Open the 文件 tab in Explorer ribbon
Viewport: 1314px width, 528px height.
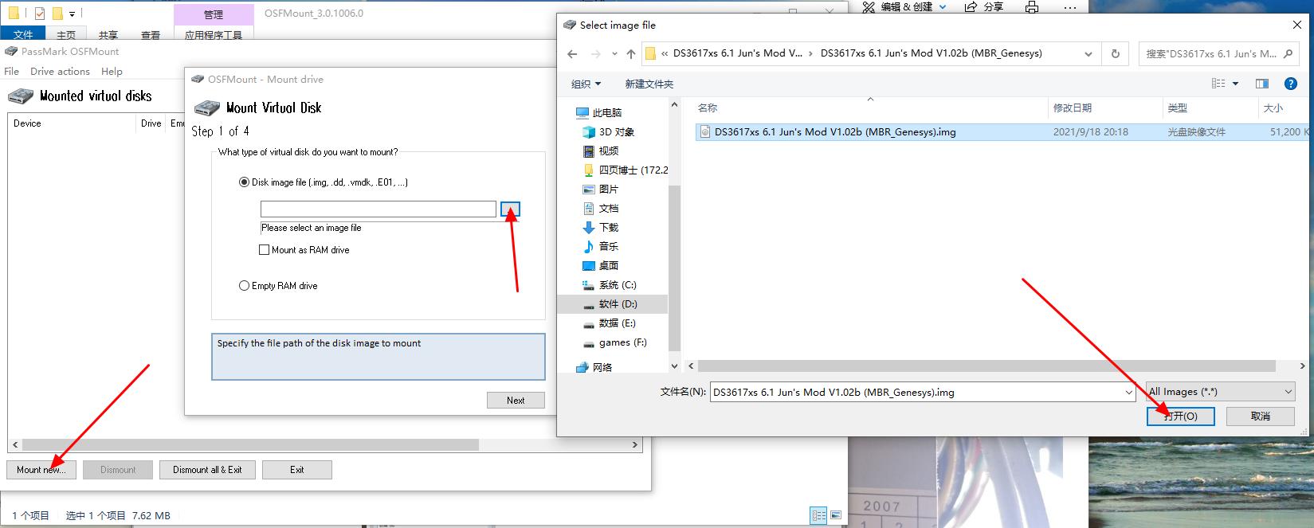pyautogui.click(x=23, y=34)
